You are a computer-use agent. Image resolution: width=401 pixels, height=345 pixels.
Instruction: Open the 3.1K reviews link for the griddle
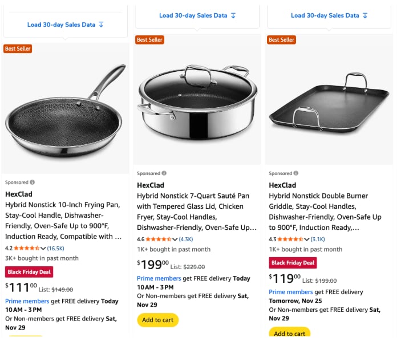[318, 239]
